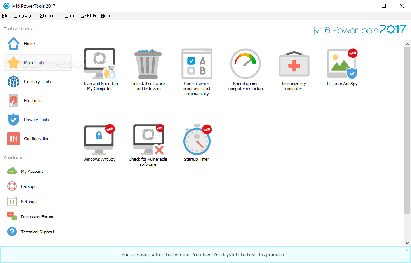Open the Startup Timer stopwatch icon

197,139
